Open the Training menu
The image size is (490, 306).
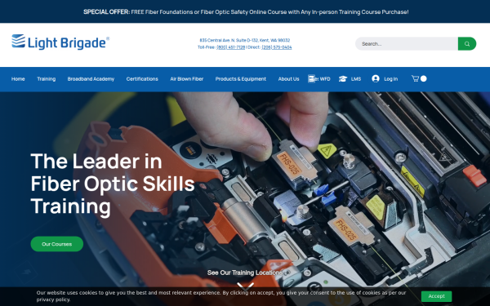47,79
